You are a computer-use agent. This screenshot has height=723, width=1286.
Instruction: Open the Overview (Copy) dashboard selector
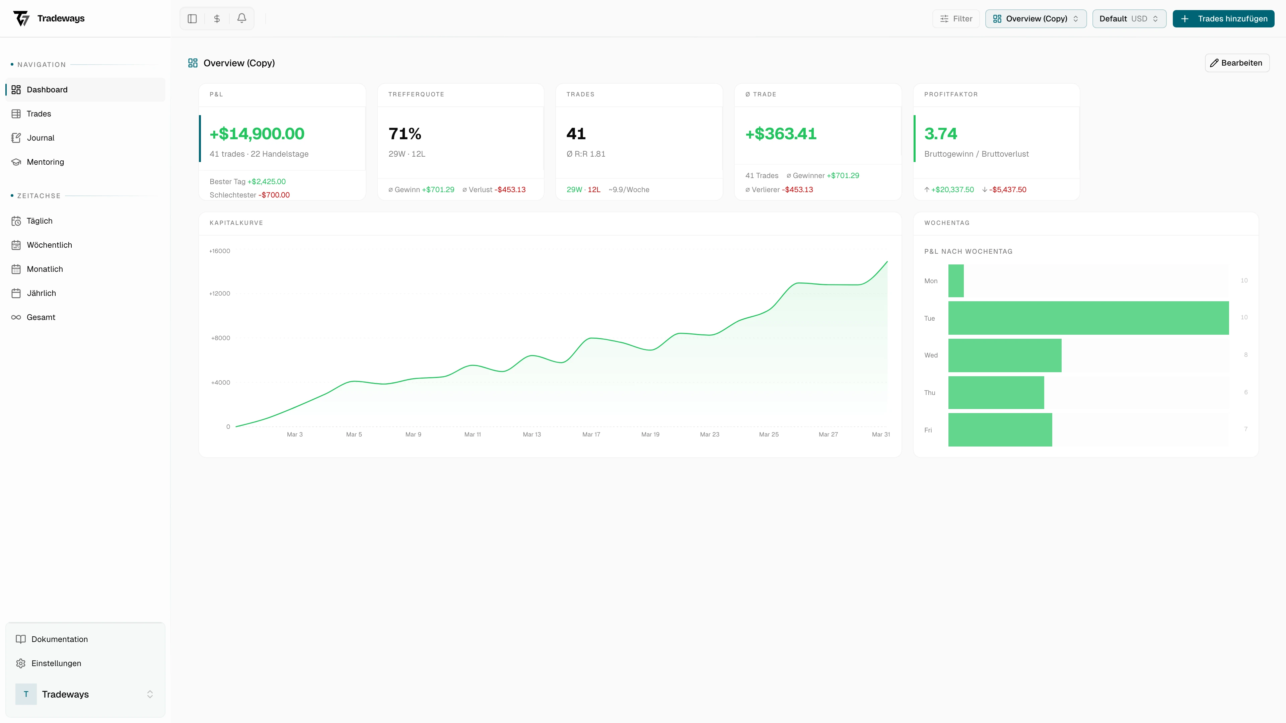[1035, 18]
